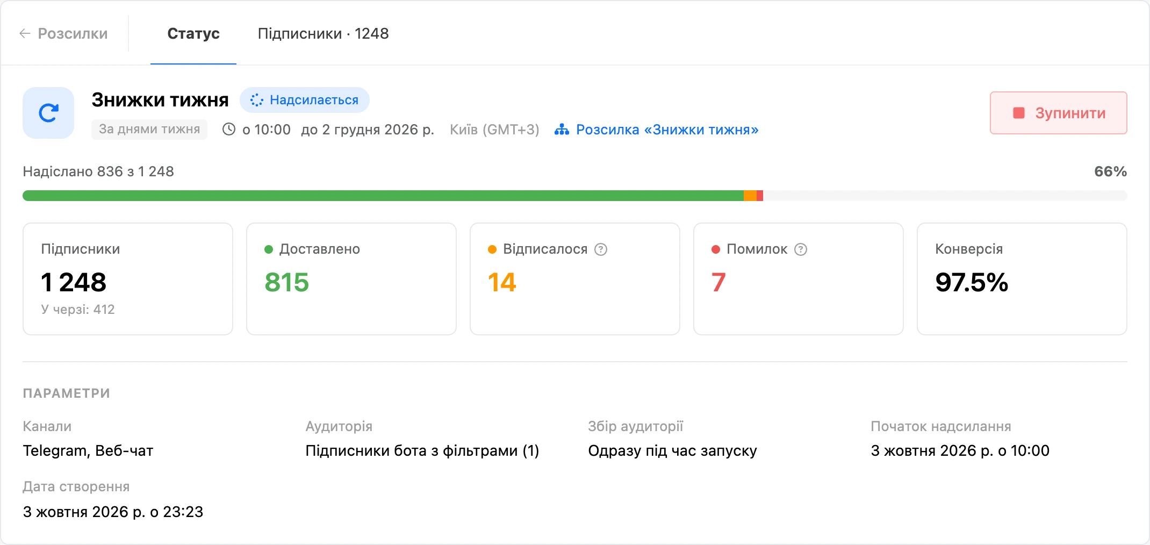1150x545 pixels.
Task: Click the recurring broadcast refresh icon
Action: tap(48, 113)
